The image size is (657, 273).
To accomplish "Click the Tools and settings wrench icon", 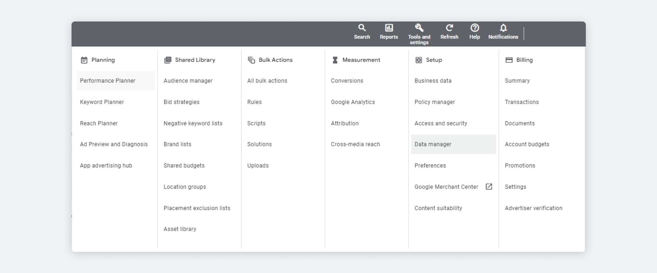I will tap(419, 28).
